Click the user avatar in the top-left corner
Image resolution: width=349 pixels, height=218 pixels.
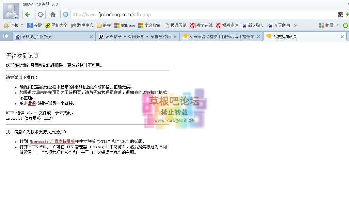11,11
